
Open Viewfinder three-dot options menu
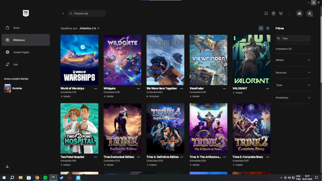pyautogui.click(x=225, y=88)
